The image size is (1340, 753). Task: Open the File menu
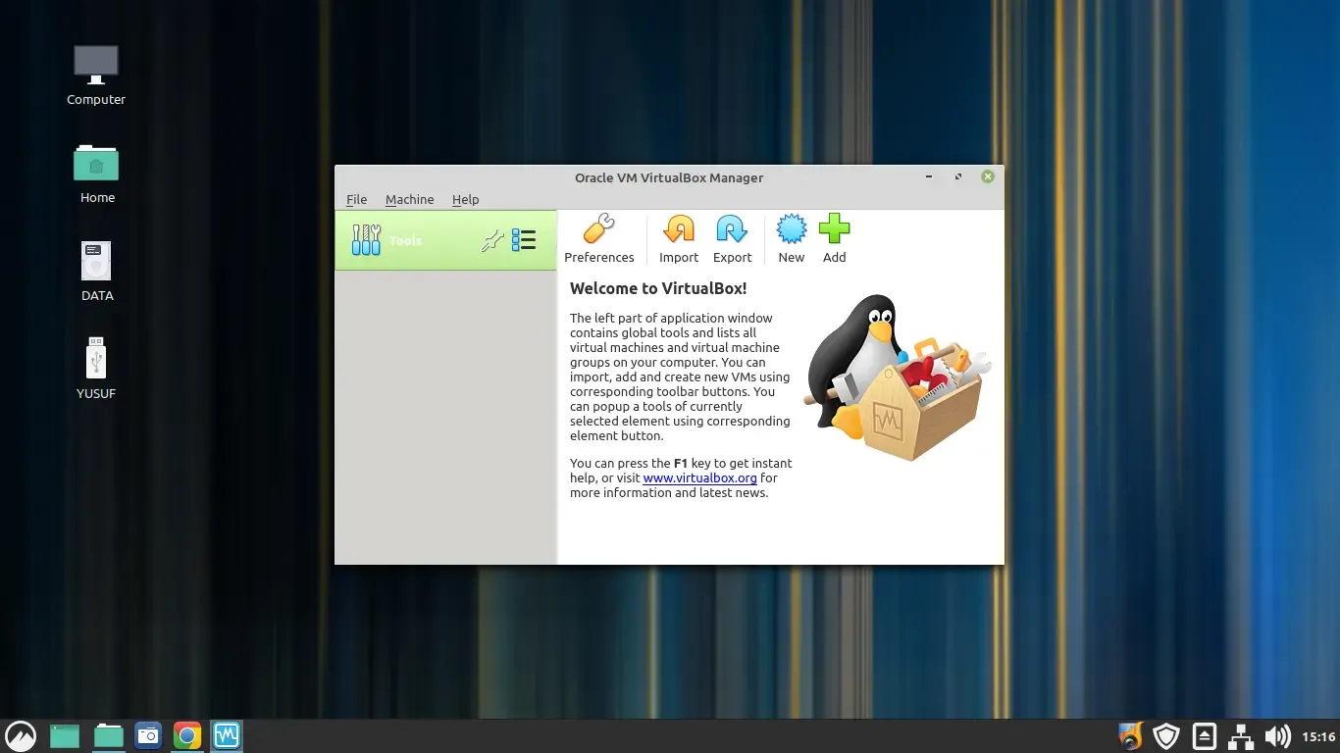coord(356,199)
